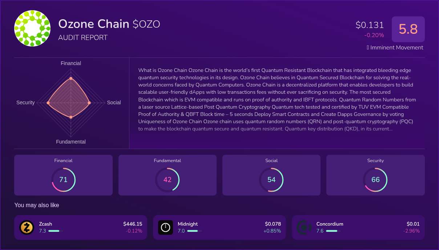Screen dimensions: 439x250
Task: Select the Concordium logo icon
Action: [x=304, y=227]
